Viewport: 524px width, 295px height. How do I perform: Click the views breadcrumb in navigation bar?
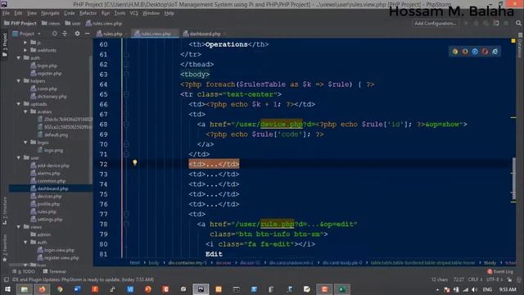[x=51, y=24]
